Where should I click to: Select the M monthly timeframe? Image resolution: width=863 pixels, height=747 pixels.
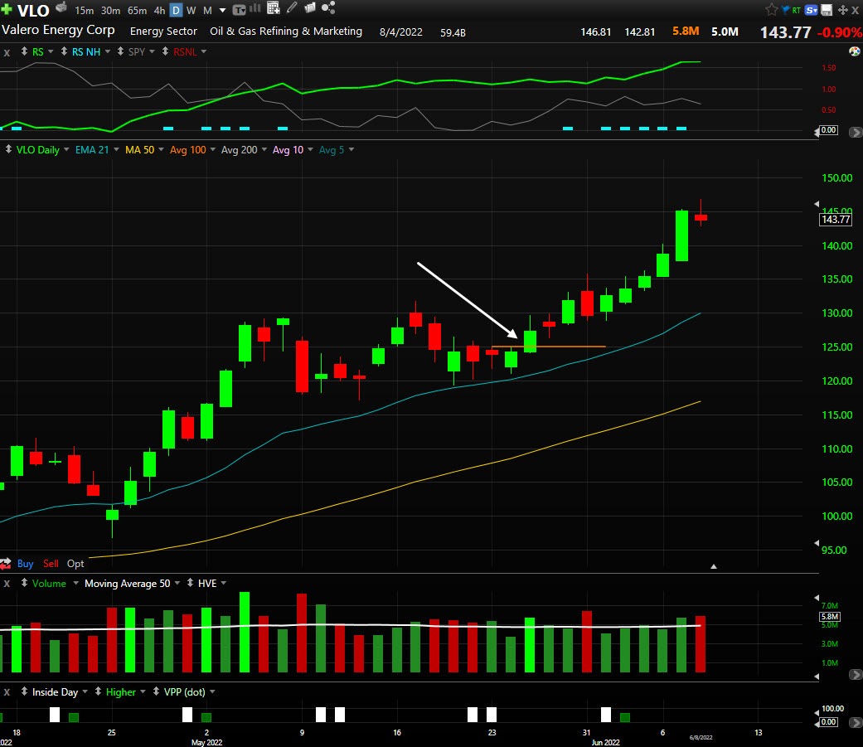point(207,11)
